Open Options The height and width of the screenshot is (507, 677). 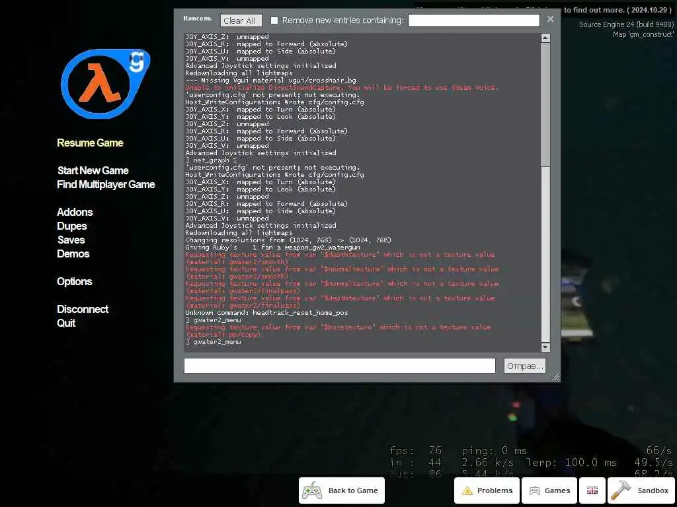pos(74,281)
